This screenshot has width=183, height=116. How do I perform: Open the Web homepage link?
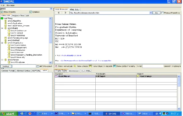click(x=86, y=61)
